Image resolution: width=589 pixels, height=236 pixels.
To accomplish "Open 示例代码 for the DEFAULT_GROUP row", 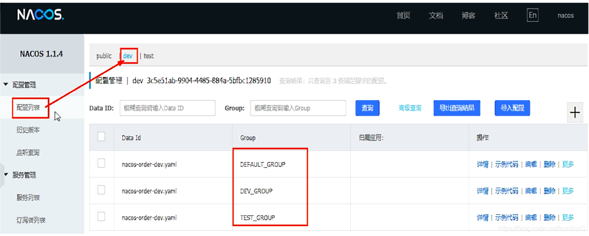I will pyautogui.click(x=507, y=164).
